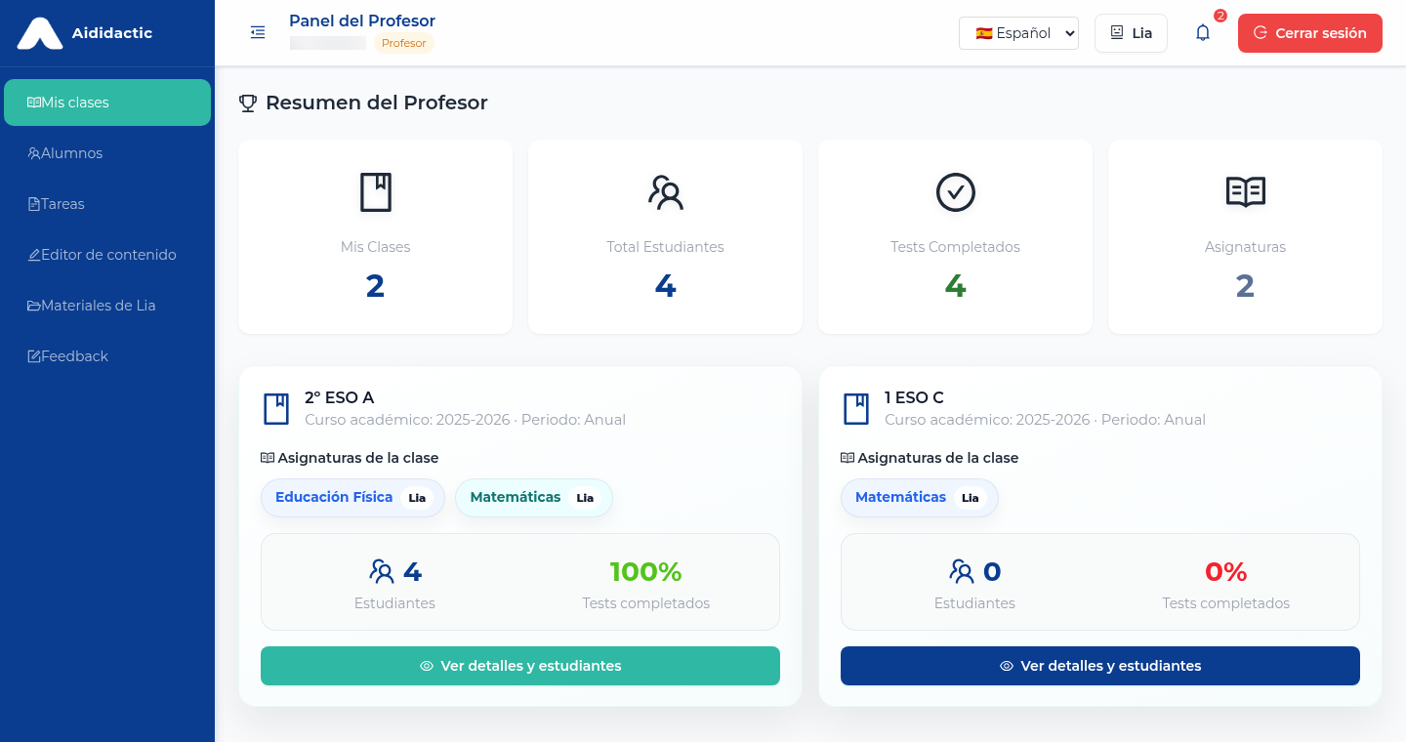Open the Español language dropdown

(x=1018, y=33)
